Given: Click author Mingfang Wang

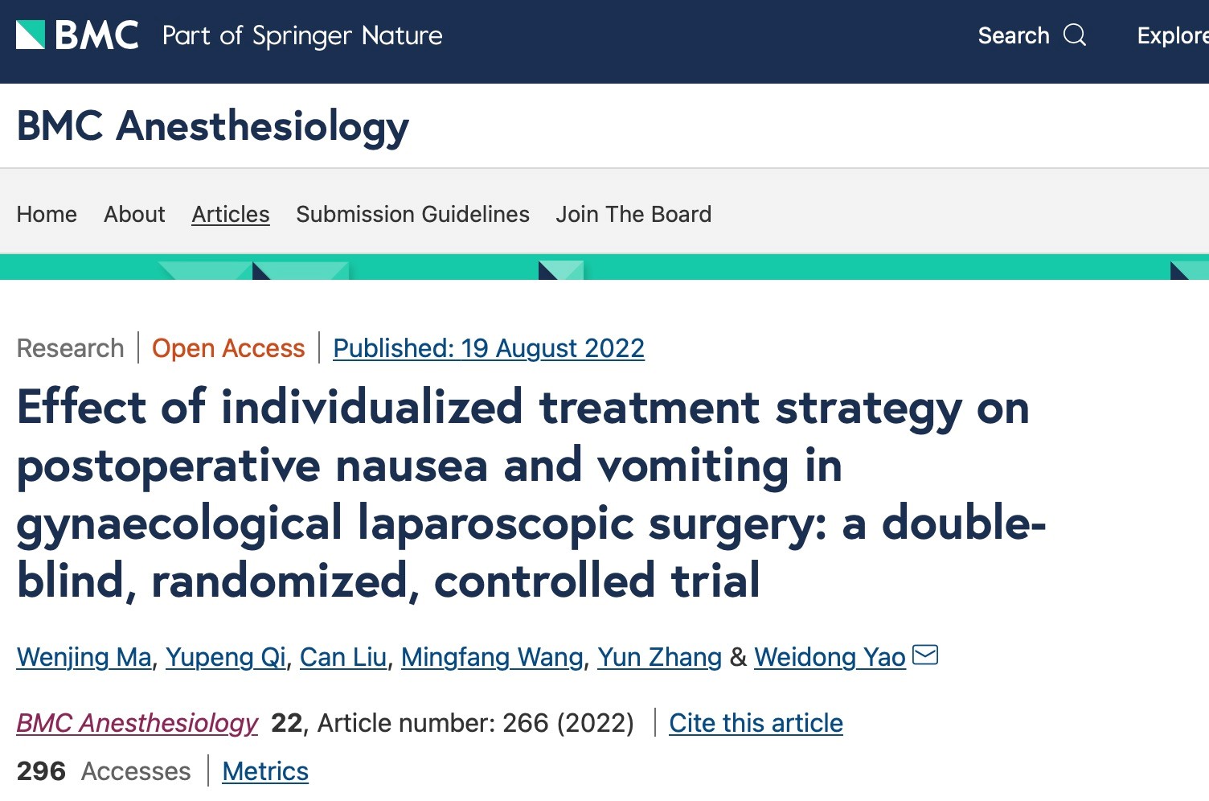Looking at the screenshot, I should [492, 657].
